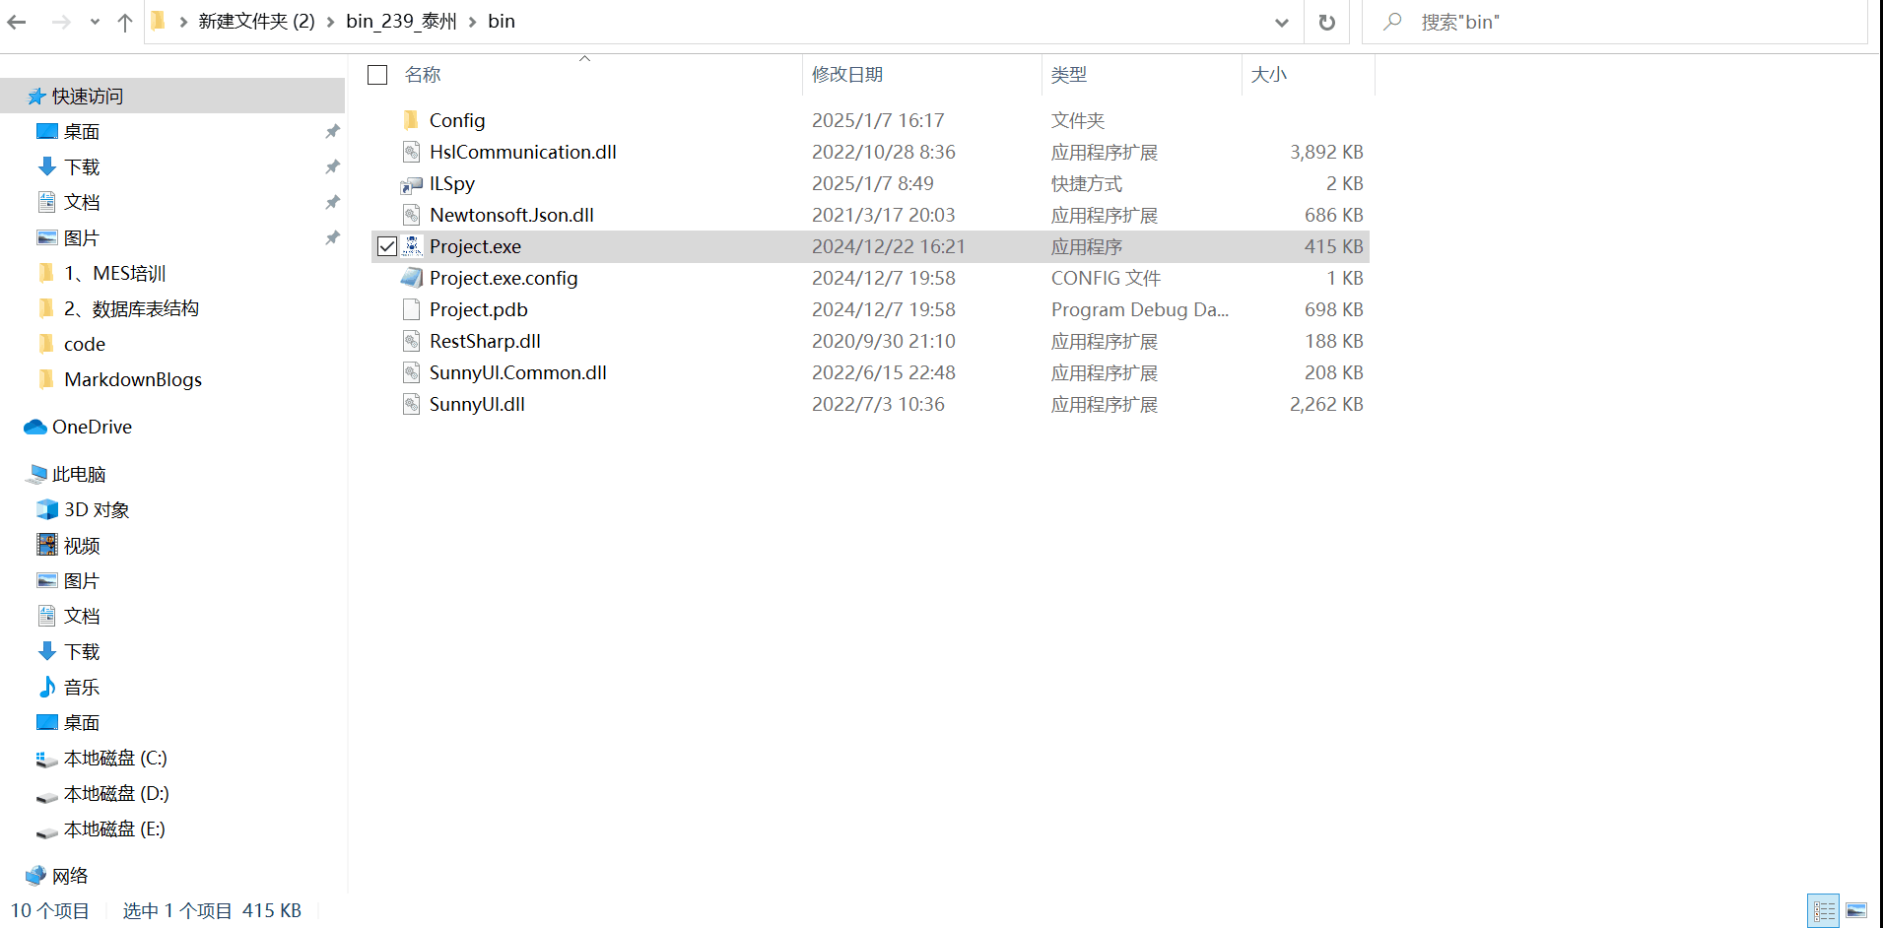The image size is (1883, 928).
Task: Select HslCommunication.dll file icon
Action: coord(412,152)
